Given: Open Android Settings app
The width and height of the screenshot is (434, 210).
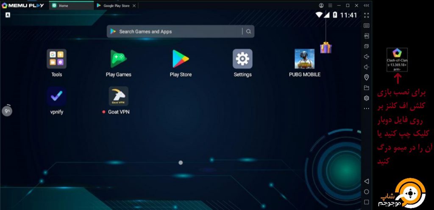Looking at the screenshot, I should 242,59.
